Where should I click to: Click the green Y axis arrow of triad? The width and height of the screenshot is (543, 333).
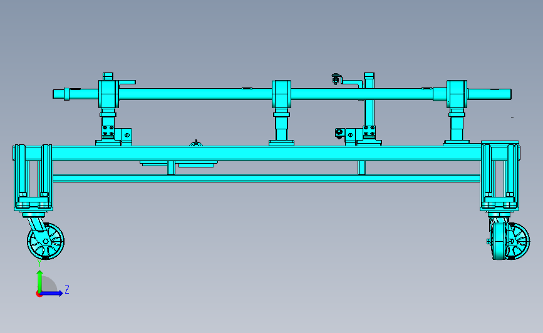[40, 281]
